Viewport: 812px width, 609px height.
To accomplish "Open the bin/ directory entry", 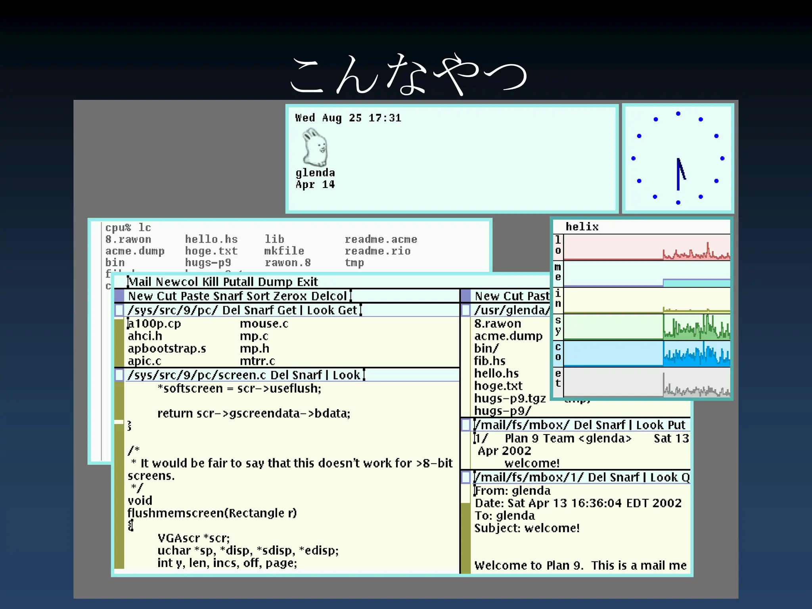I will pos(486,349).
